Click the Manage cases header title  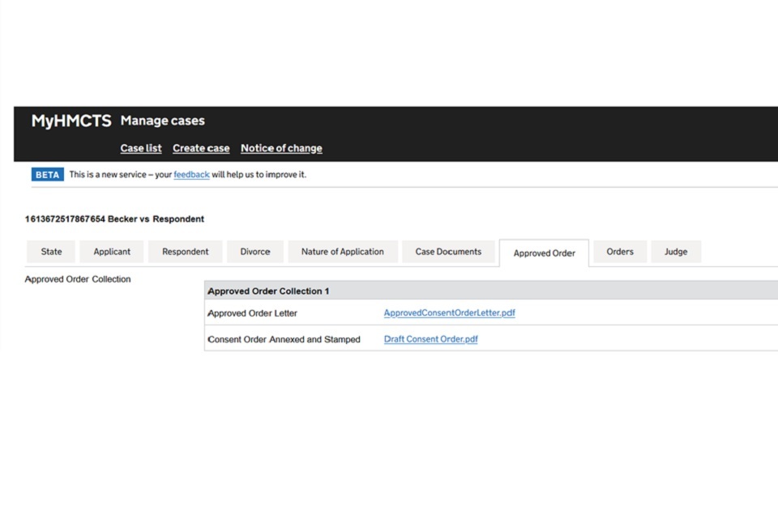pyautogui.click(x=162, y=121)
